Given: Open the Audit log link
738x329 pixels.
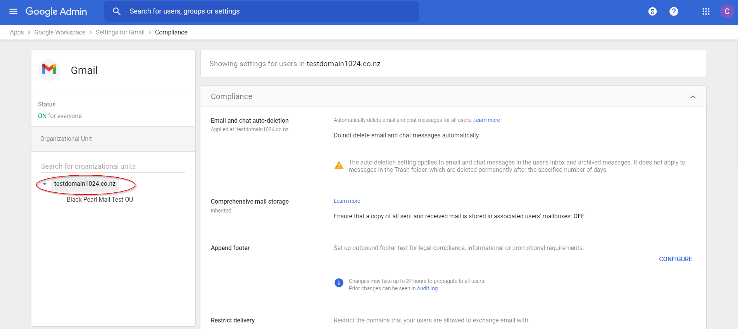Looking at the screenshot, I should tap(427, 289).
